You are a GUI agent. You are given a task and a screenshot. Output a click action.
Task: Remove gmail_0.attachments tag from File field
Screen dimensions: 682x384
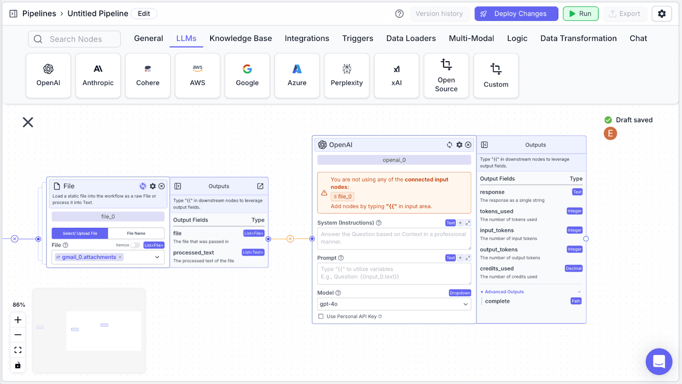pos(120,257)
